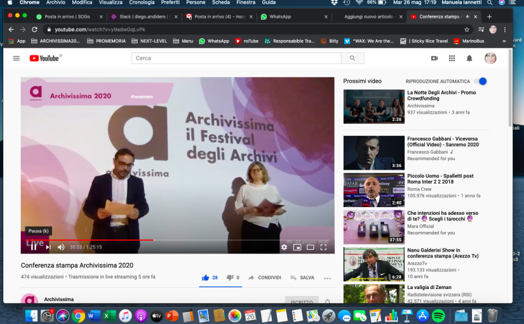The width and height of the screenshot is (524, 324).
Task: Open NEXT-LEVEL bookmarks folder
Action: [149, 41]
